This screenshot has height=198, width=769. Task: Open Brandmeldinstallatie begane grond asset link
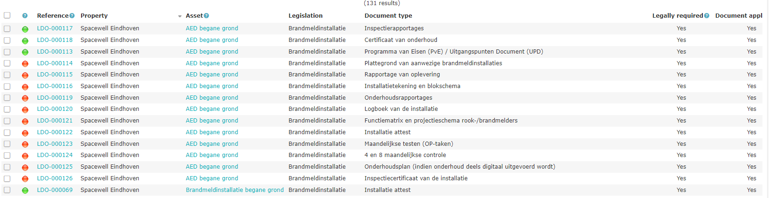click(235, 190)
